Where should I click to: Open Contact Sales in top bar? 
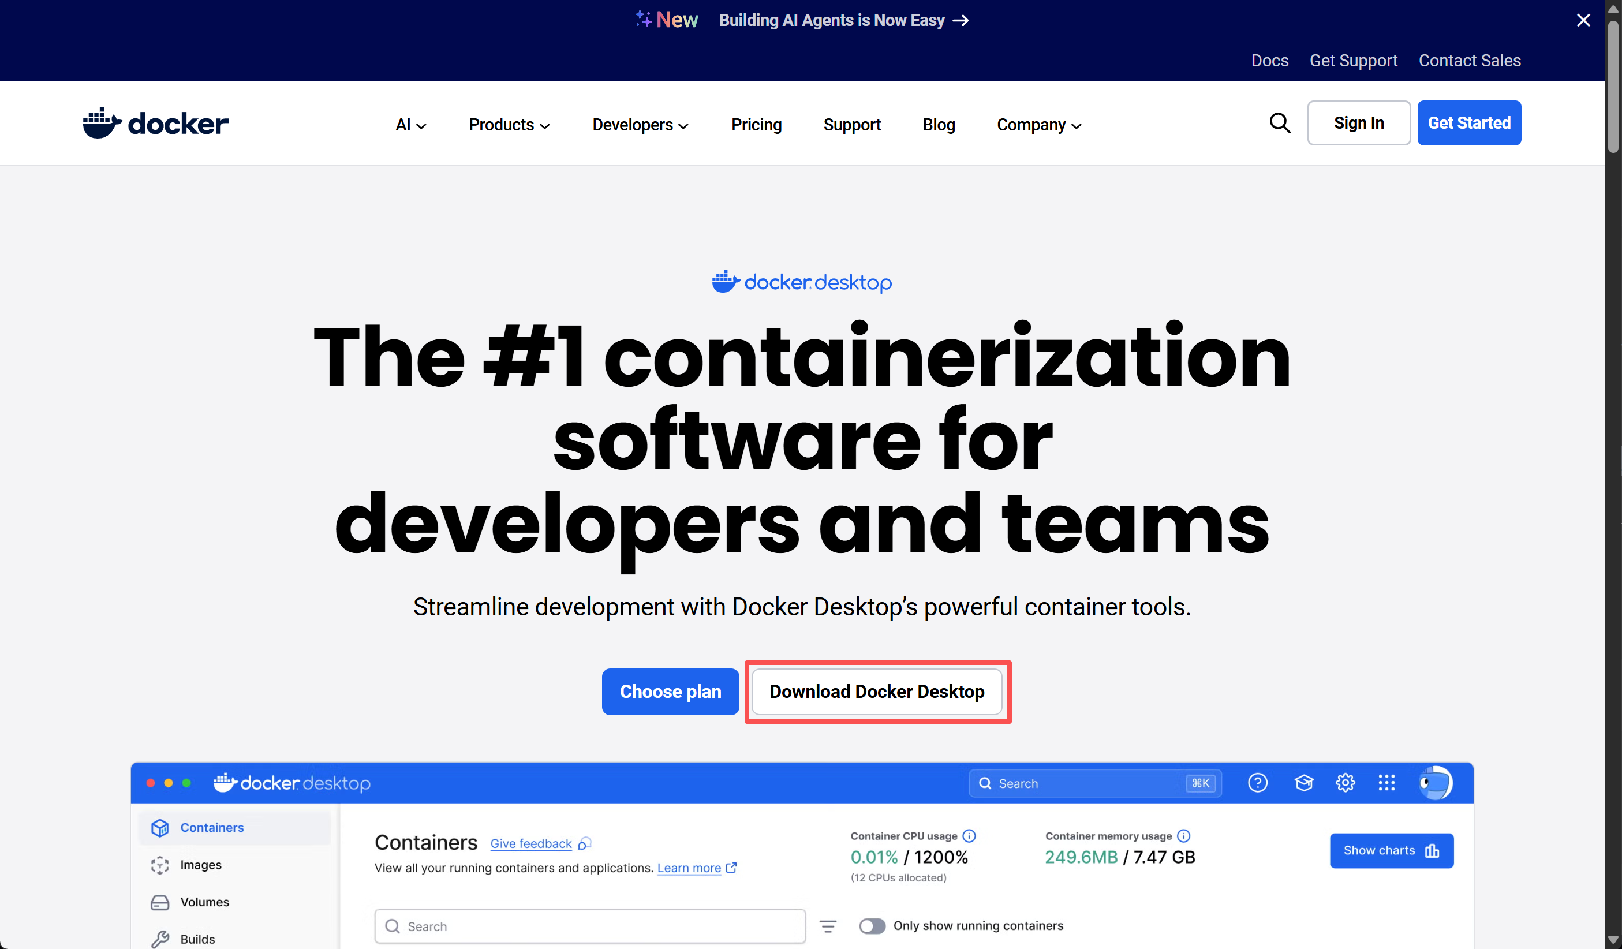pyautogui.click(x=1470, y=61)
